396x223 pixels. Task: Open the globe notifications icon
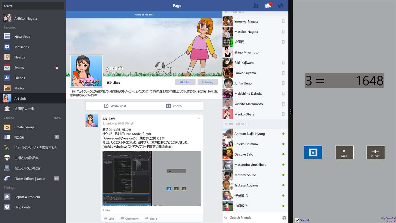(x=280, y=6)
